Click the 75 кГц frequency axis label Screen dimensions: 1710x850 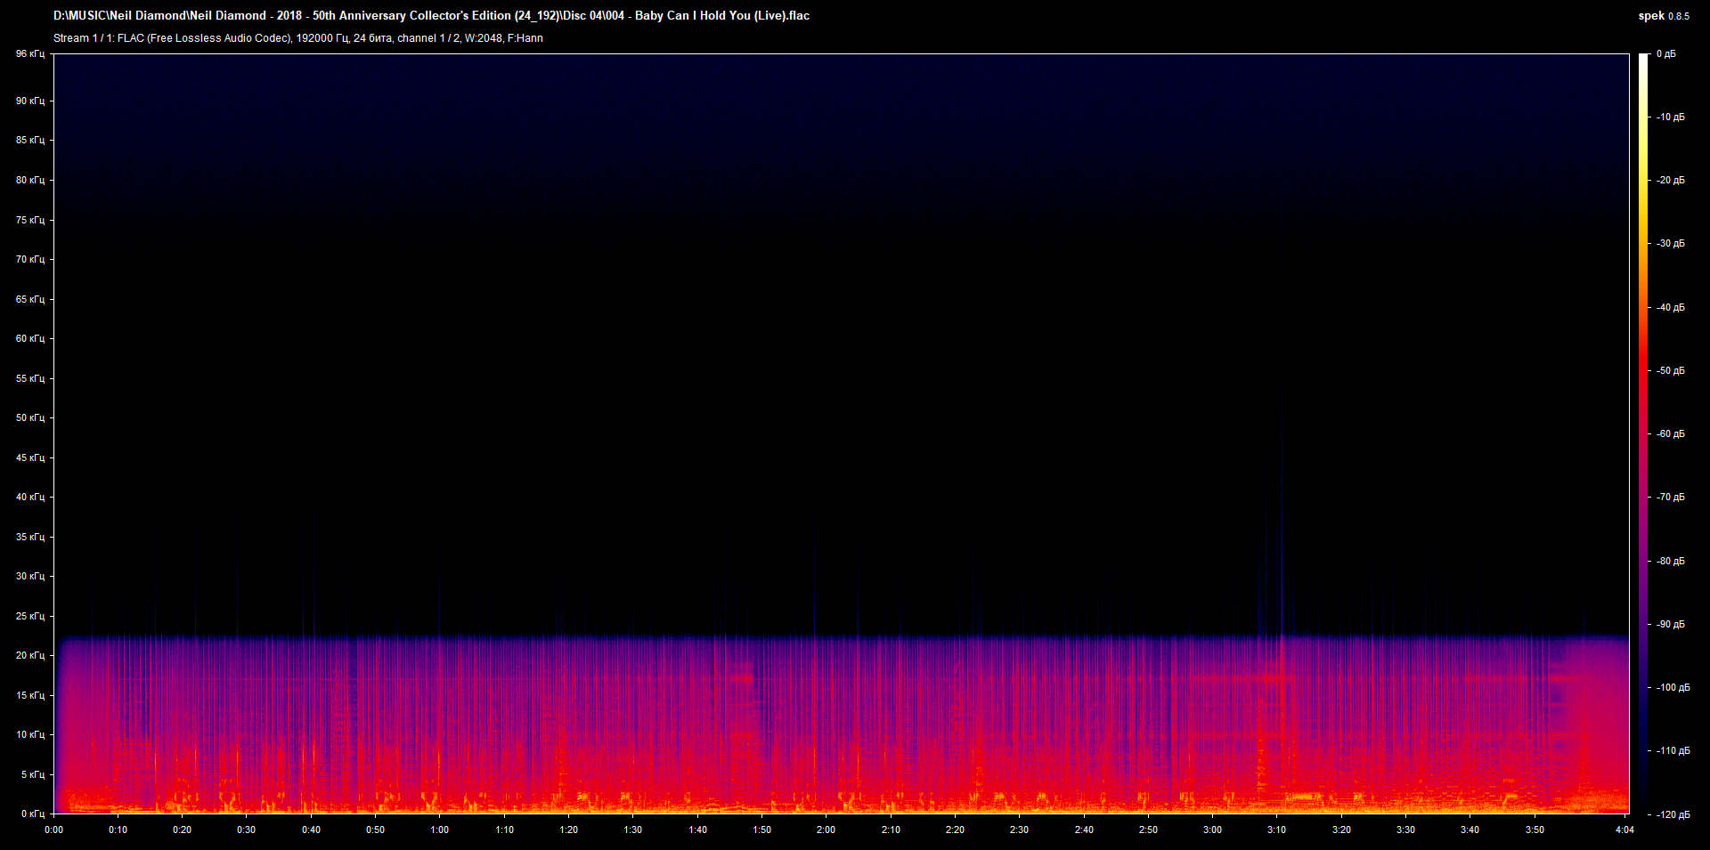click(x=29, y=220)
